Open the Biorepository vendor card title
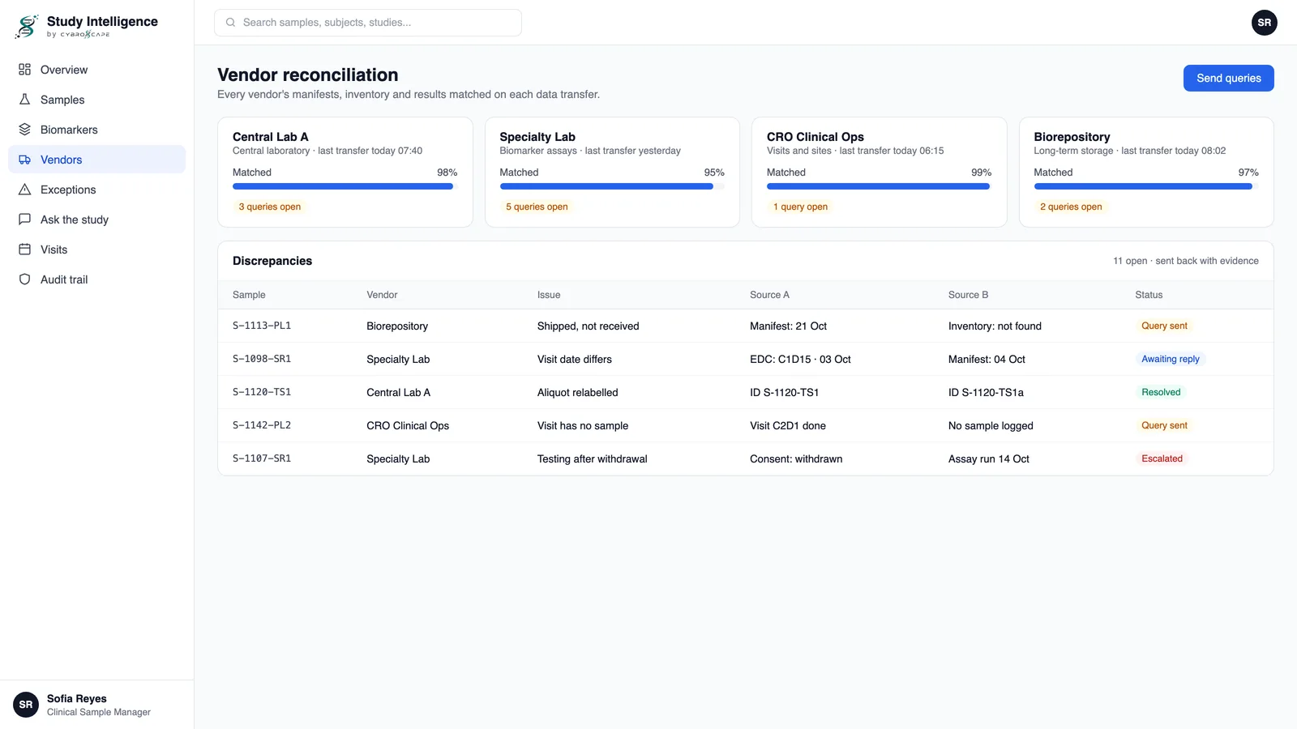1297x729 pixels. [1072, 137]
